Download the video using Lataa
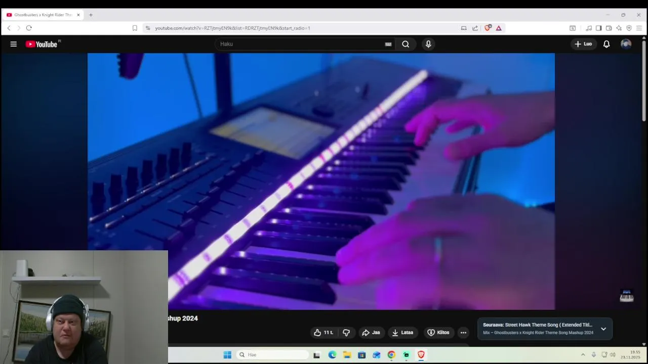 (x=403, y=332)
